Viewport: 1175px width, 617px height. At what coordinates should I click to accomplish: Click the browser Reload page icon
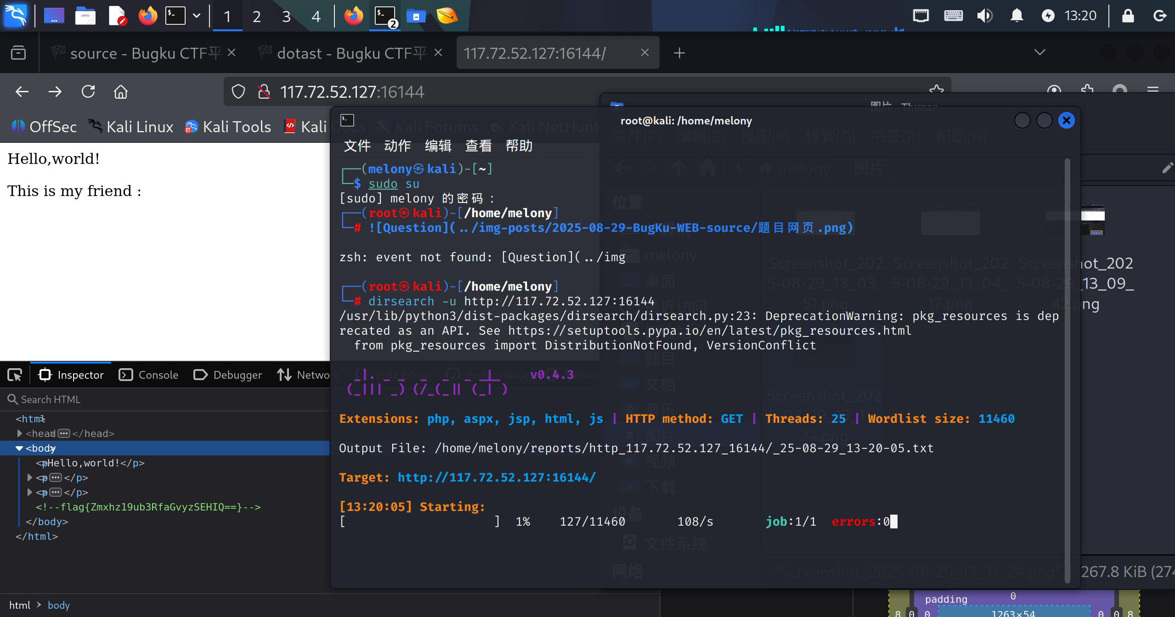pyautogui.click(x=88, y=92)
